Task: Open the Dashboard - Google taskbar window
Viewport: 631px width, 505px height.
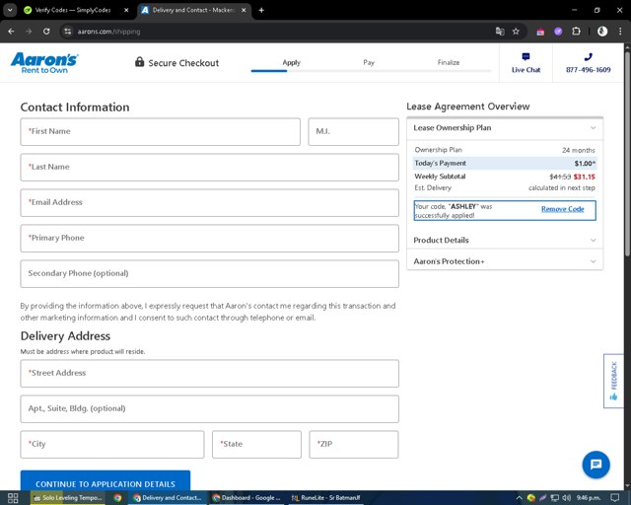Action: [246, 498]
